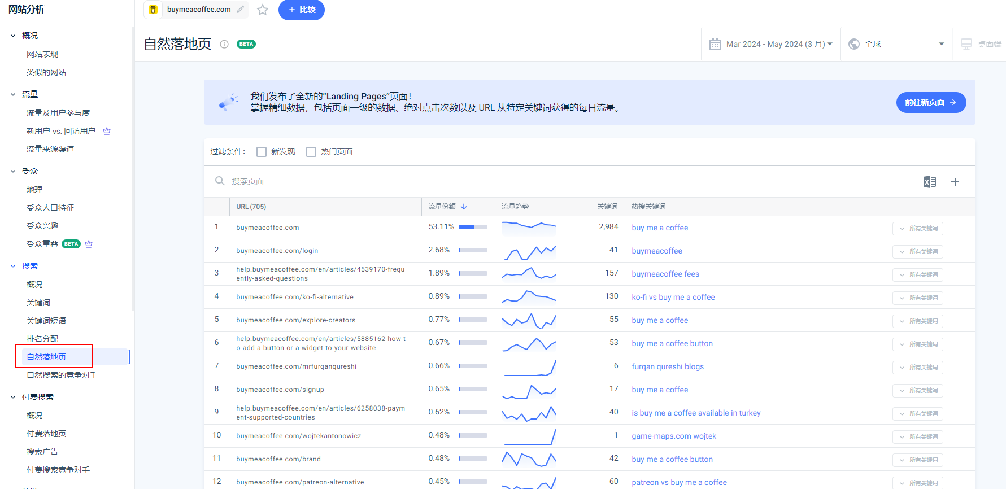This screenshot has width=1006, height=489.
Task: Click the pencil edit icon beside buymeacoffee.com
Action: [x=241, y=10]
